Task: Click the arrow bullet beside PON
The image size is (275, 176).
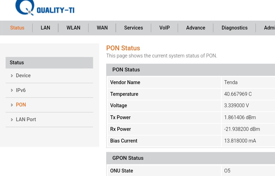Action: coord(12,105)
